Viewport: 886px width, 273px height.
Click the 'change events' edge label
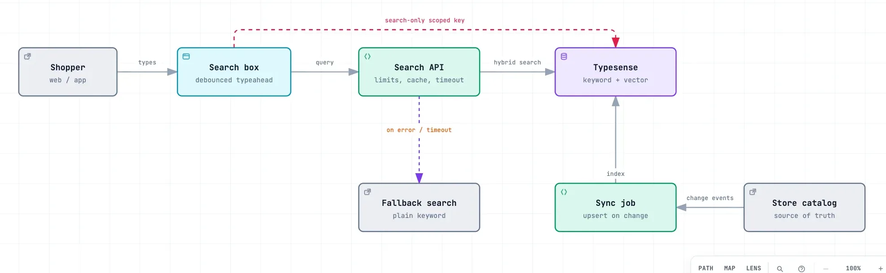tap(710, 198)
